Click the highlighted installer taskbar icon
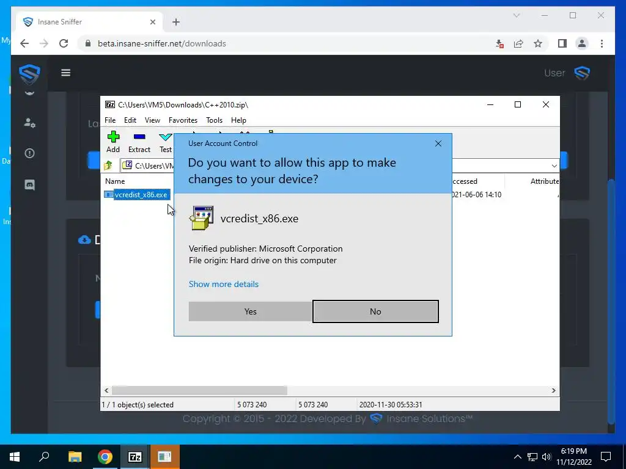The height and width of the screenshot is (469, 626). pyautogui.click(x=164, y=457)
